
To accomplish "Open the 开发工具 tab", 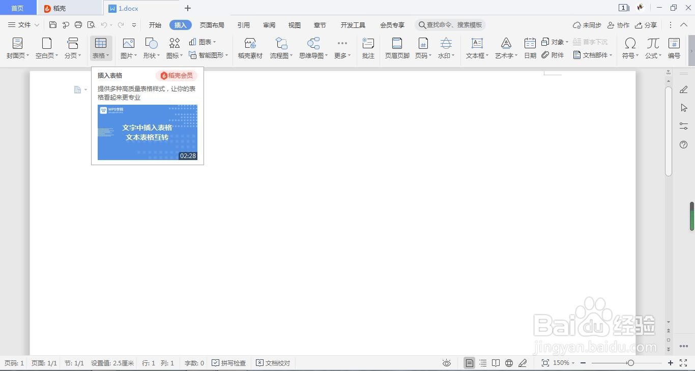I will point(353,25).
